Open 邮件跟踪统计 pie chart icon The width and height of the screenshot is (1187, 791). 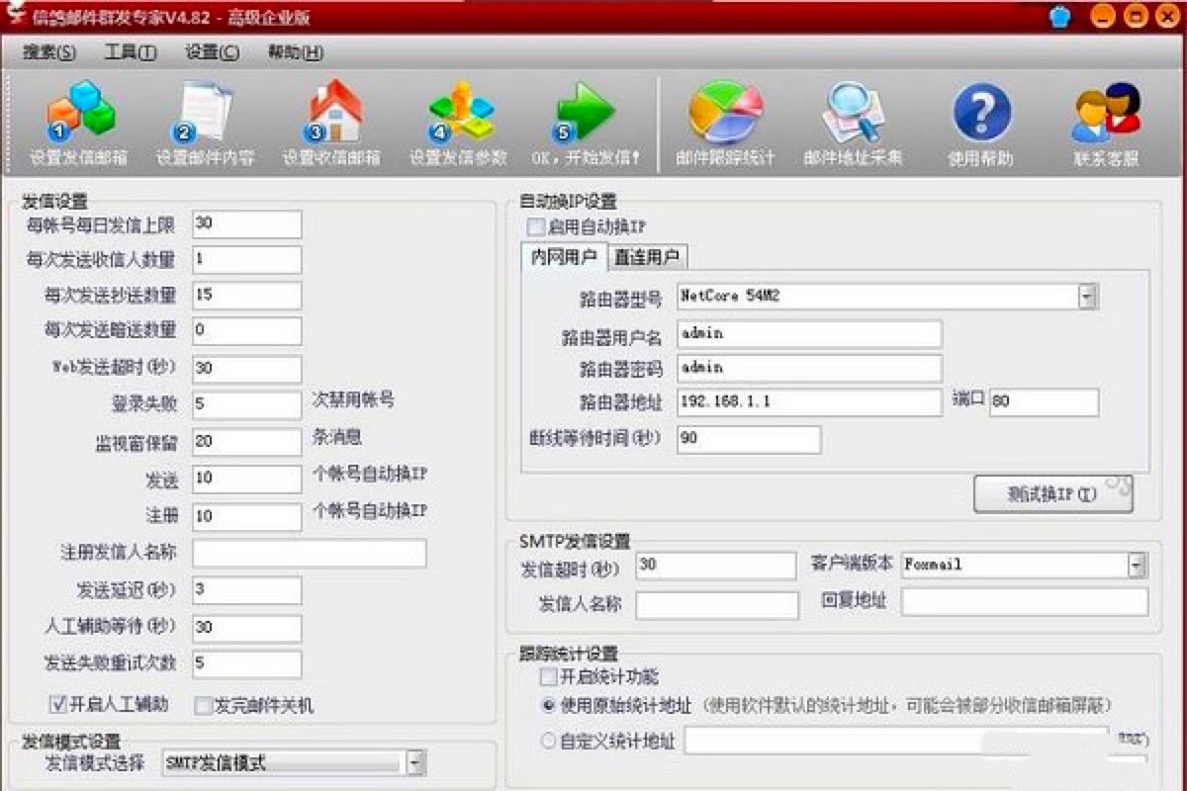(x=725, y=114)
